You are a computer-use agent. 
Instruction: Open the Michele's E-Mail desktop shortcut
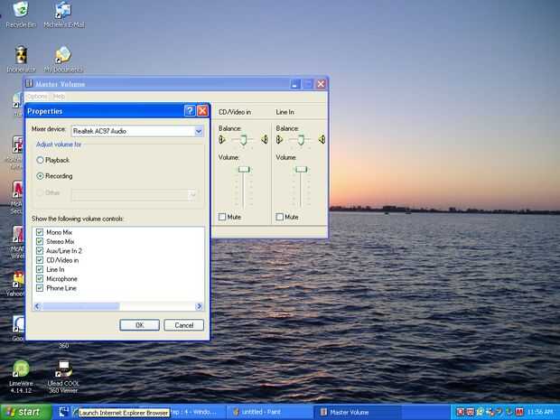pyautogui.click(x=64, y=14)
